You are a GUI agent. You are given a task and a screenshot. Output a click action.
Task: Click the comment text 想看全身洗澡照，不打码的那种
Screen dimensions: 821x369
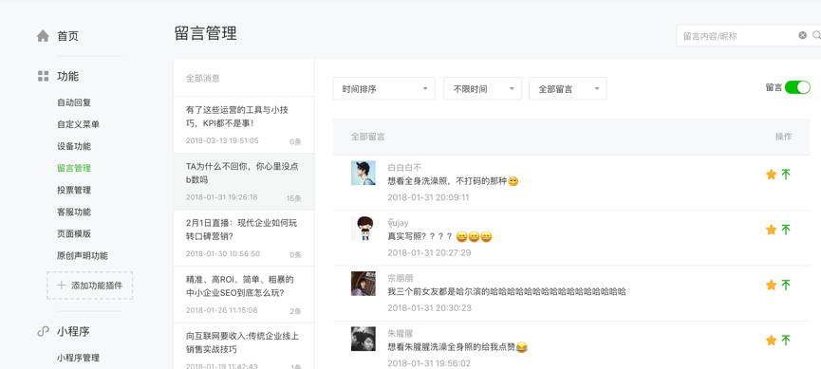coord(447,181)
